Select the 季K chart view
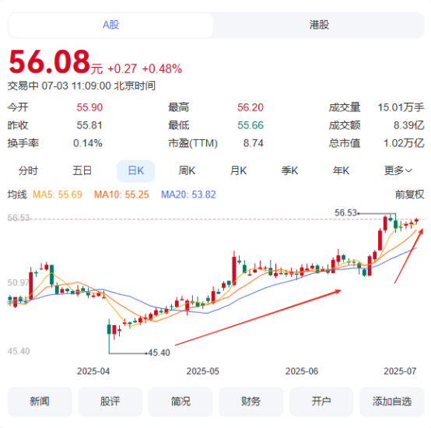 289,171
